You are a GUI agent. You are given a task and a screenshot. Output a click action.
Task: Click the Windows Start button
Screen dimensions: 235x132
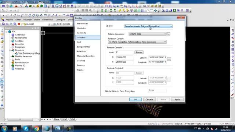tap(4, 128)
